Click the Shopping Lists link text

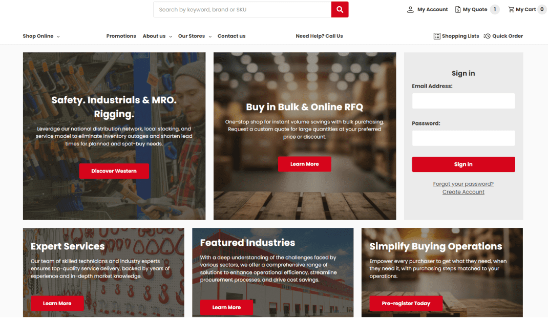(460, 36)
